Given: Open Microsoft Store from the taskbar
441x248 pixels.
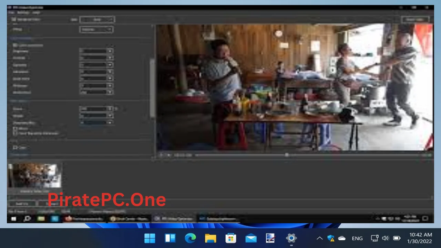Looking at the screenshot, I should (x=231, y=238).
